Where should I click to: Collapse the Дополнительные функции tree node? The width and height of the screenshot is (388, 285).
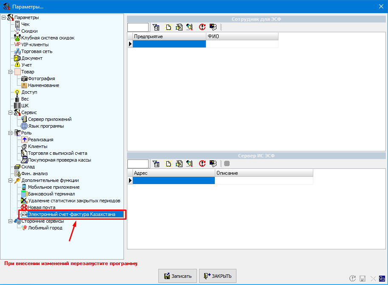click(11, 180)
